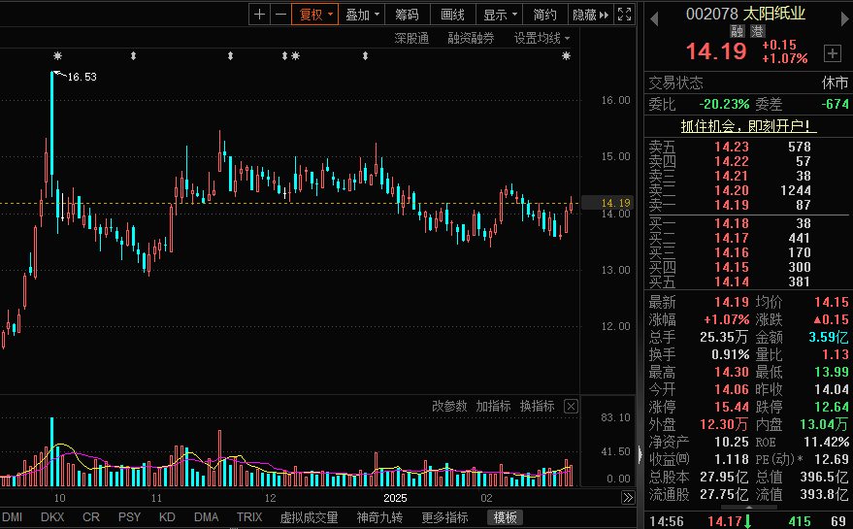Go to previous stock with left arrow
Viewport: 853px width, 529px height.
654,15
